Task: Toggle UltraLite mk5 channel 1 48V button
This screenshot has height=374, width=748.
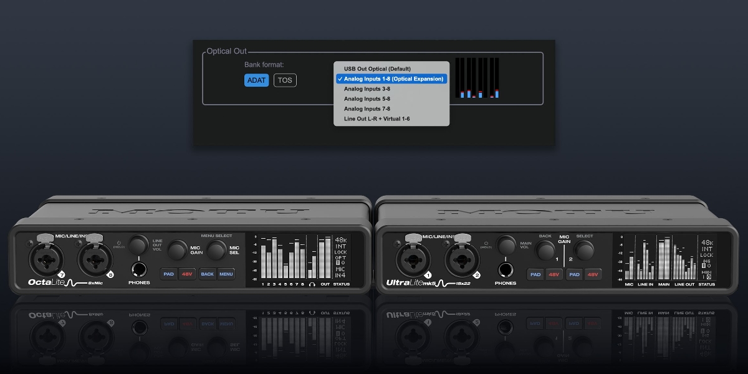Action: click(554, 274)
